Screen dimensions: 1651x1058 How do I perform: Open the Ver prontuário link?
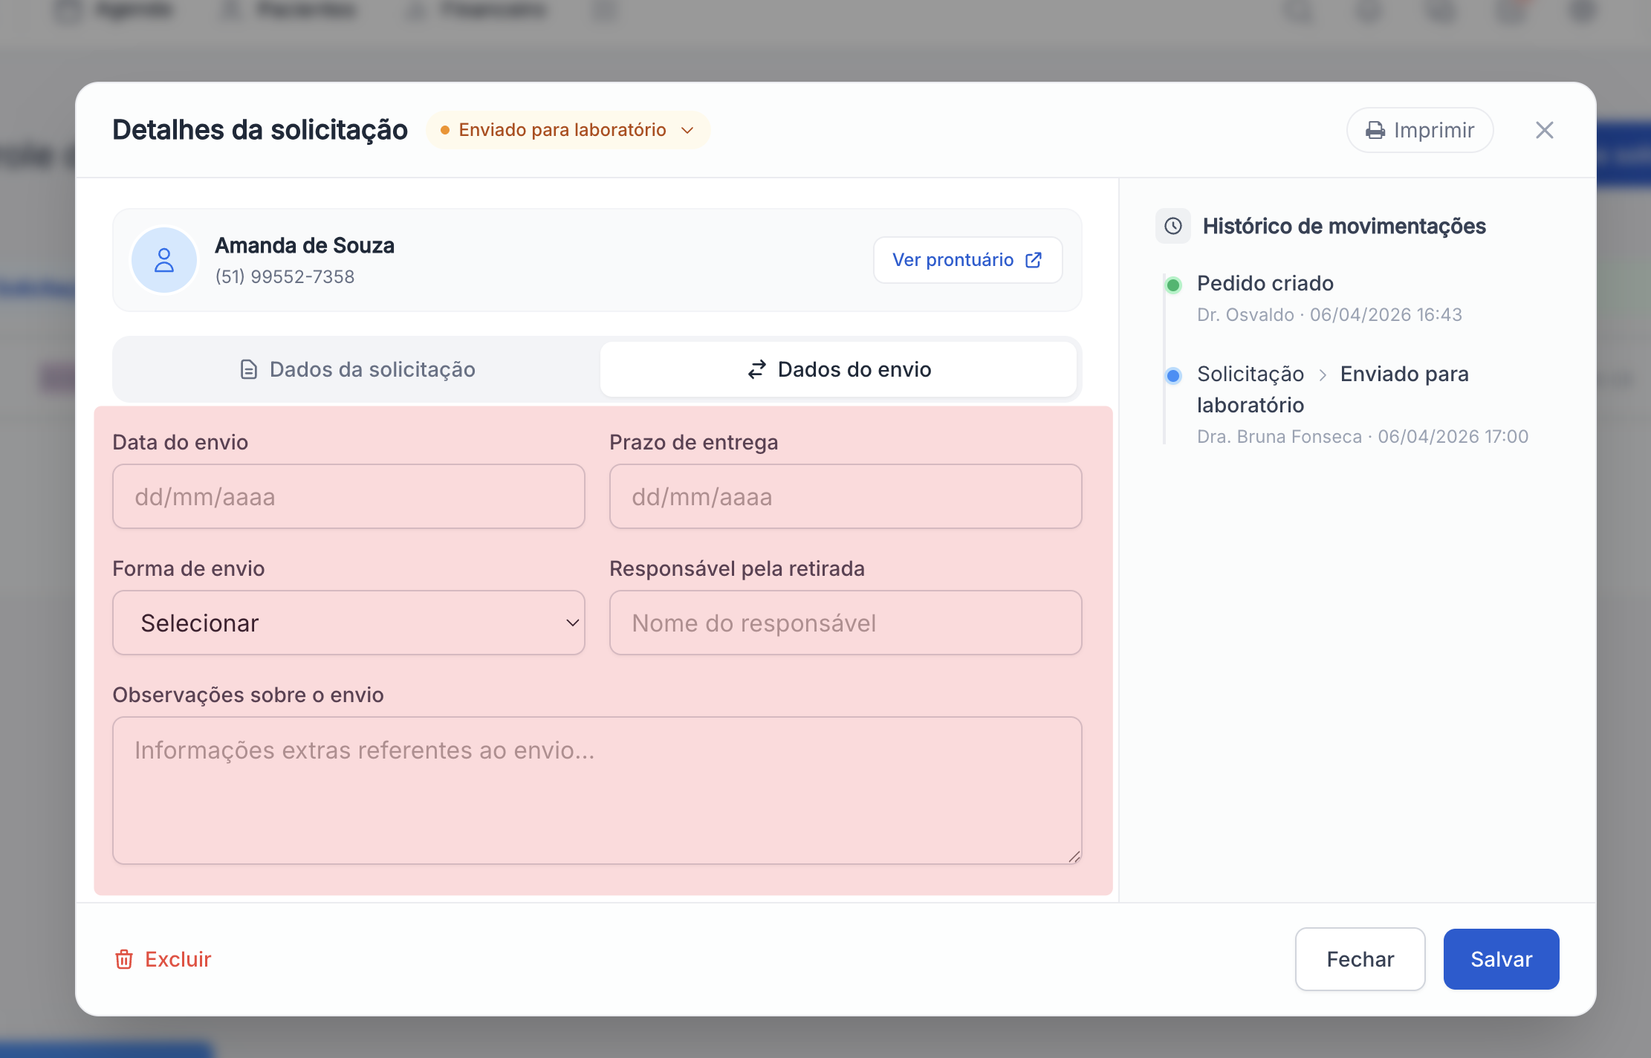953,260
